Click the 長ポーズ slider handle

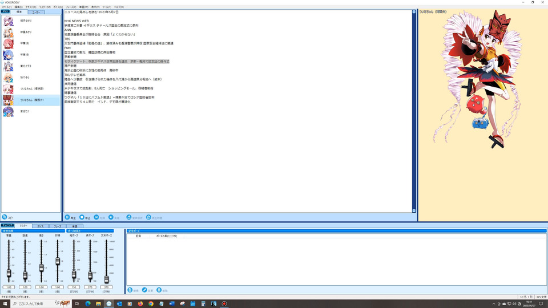point(90,275)
